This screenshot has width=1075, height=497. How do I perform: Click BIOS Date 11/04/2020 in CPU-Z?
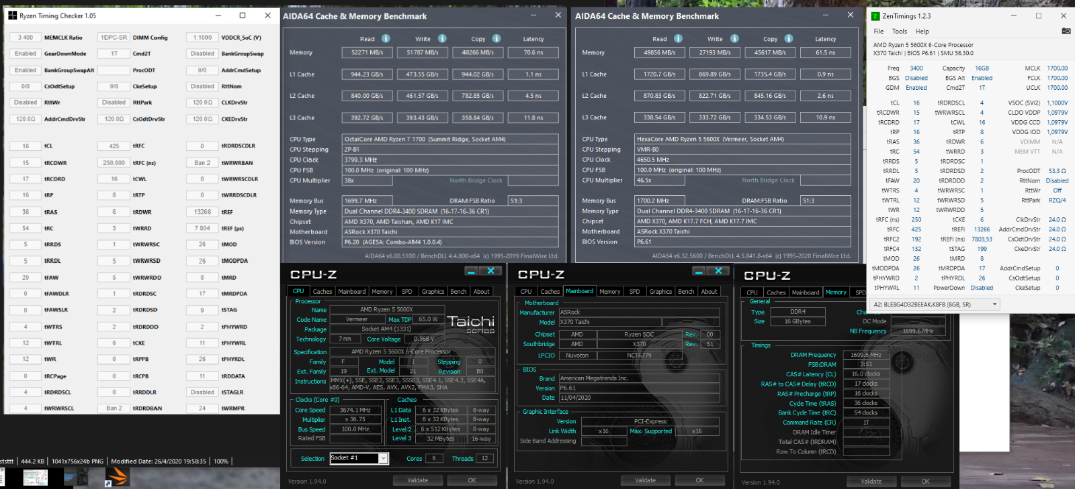tap(638, 398)
